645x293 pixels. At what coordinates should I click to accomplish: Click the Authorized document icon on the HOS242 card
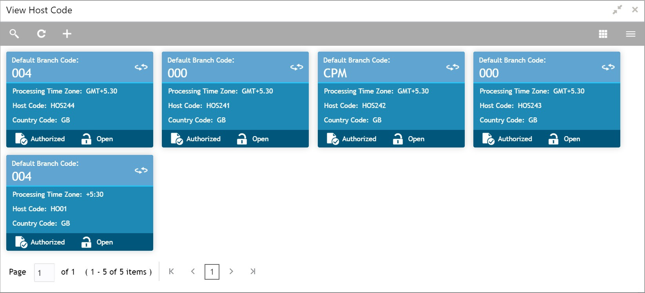(x=333, y=139)
